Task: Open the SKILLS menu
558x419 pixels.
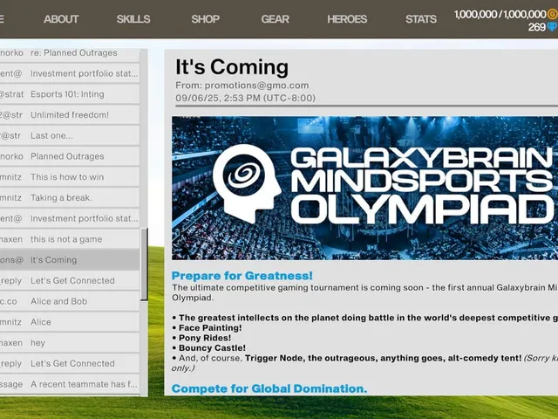Action: click(x=133, y=19)
